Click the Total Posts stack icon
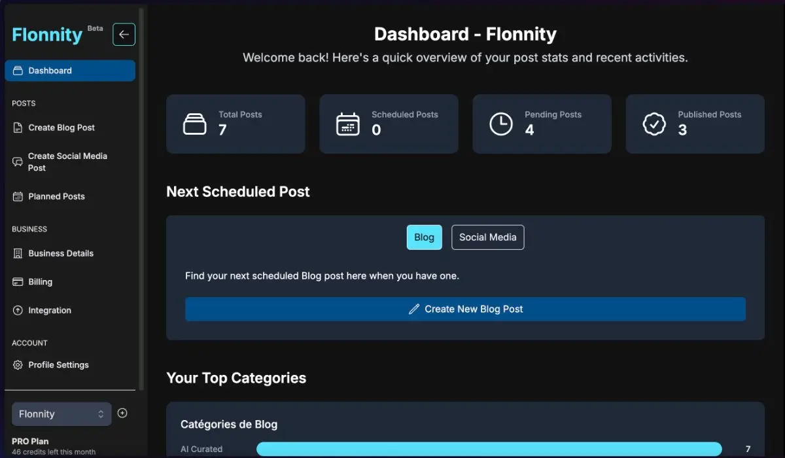The image size is (785, 458). click(x=194, y=124)
